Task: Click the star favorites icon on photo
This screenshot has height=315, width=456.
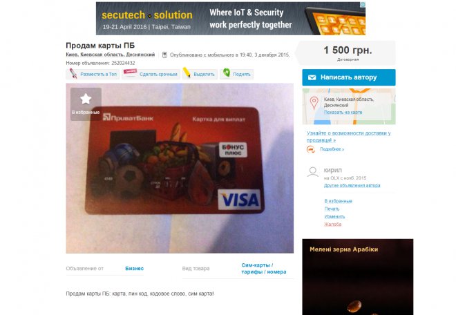Action: (86, 99)
